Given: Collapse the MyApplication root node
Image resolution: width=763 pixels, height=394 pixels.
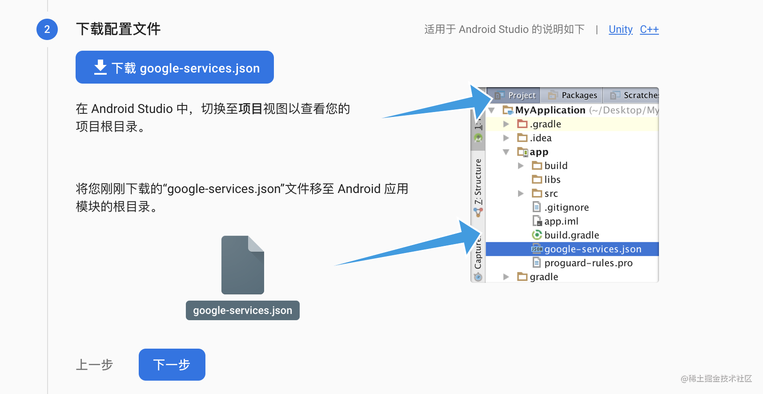Looking at the screenshot, I should (x=492, y=110).
